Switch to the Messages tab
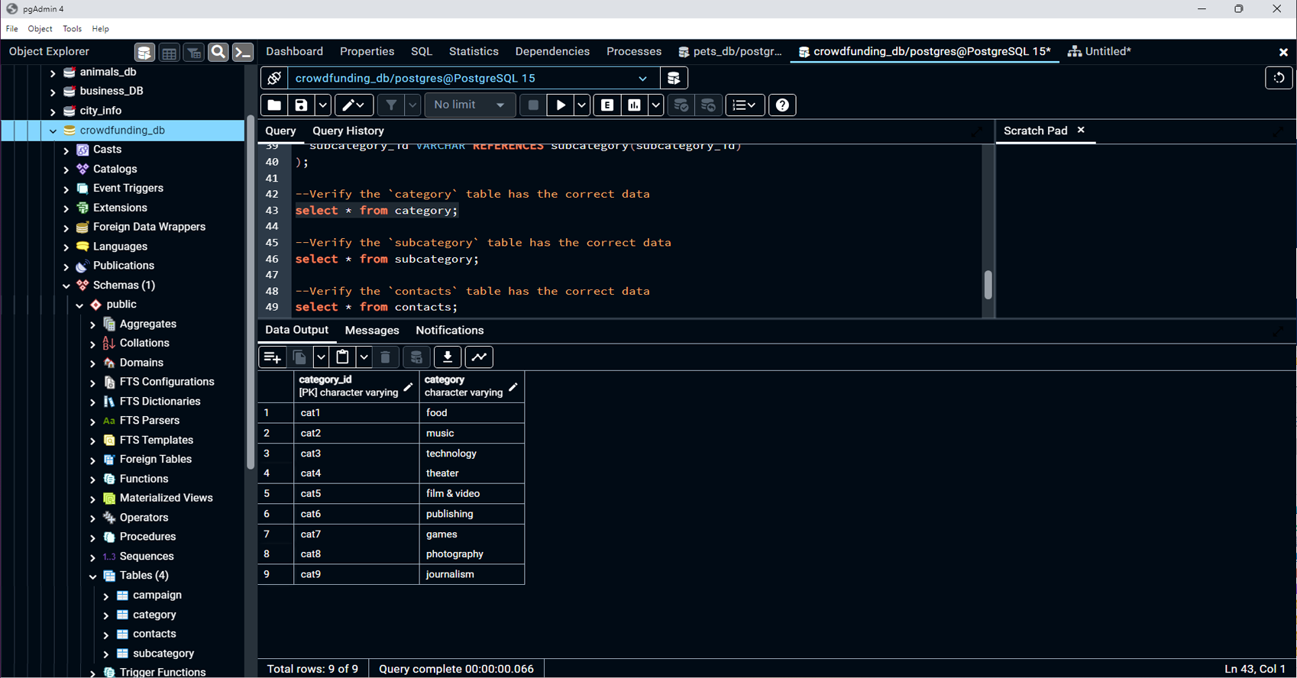1297x678 pixels. pyautogui.click(x=372, y=331)
